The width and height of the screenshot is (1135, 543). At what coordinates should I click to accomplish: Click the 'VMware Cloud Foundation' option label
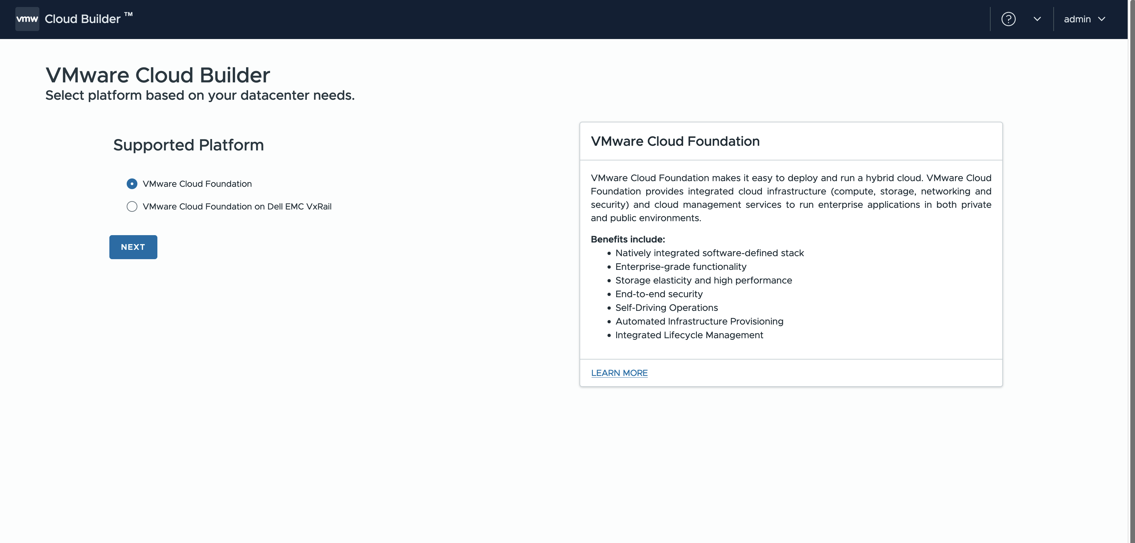click(x=197, y=184)
